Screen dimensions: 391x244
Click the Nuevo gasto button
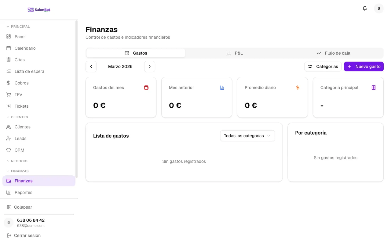[364, 66]
